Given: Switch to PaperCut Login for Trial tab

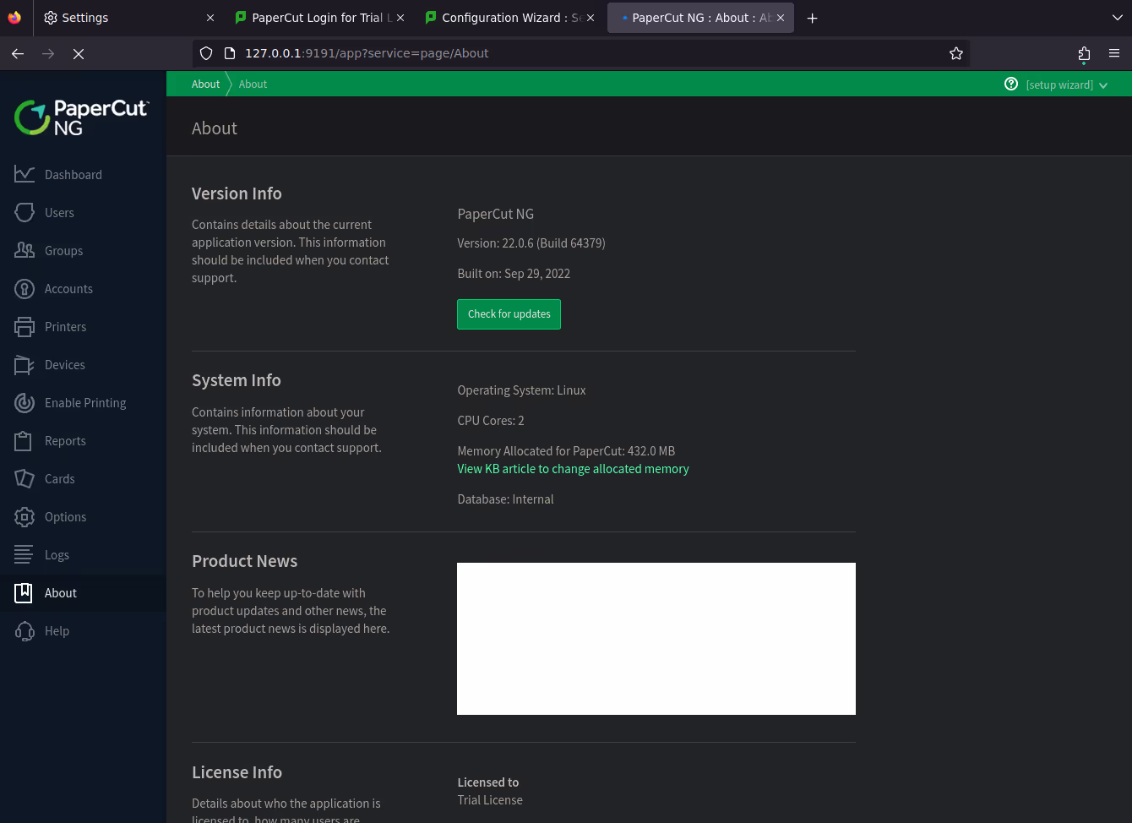Looking at the screenshot, I should (x=318, y=18).
